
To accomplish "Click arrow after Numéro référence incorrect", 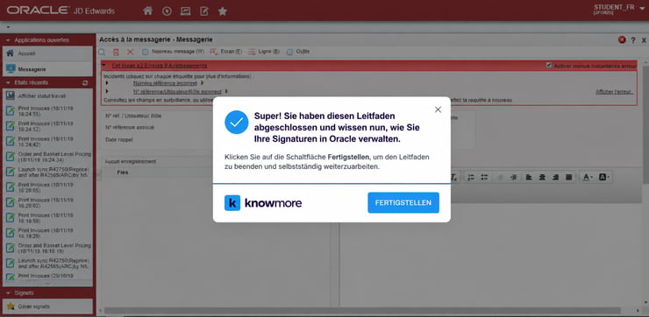I will pos(202,83).
